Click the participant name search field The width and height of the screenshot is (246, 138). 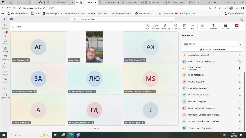click(210, 44)
